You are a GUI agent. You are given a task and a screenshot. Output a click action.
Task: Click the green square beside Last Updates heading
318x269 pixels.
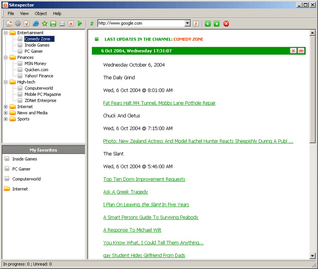click(x=97, y=39)
